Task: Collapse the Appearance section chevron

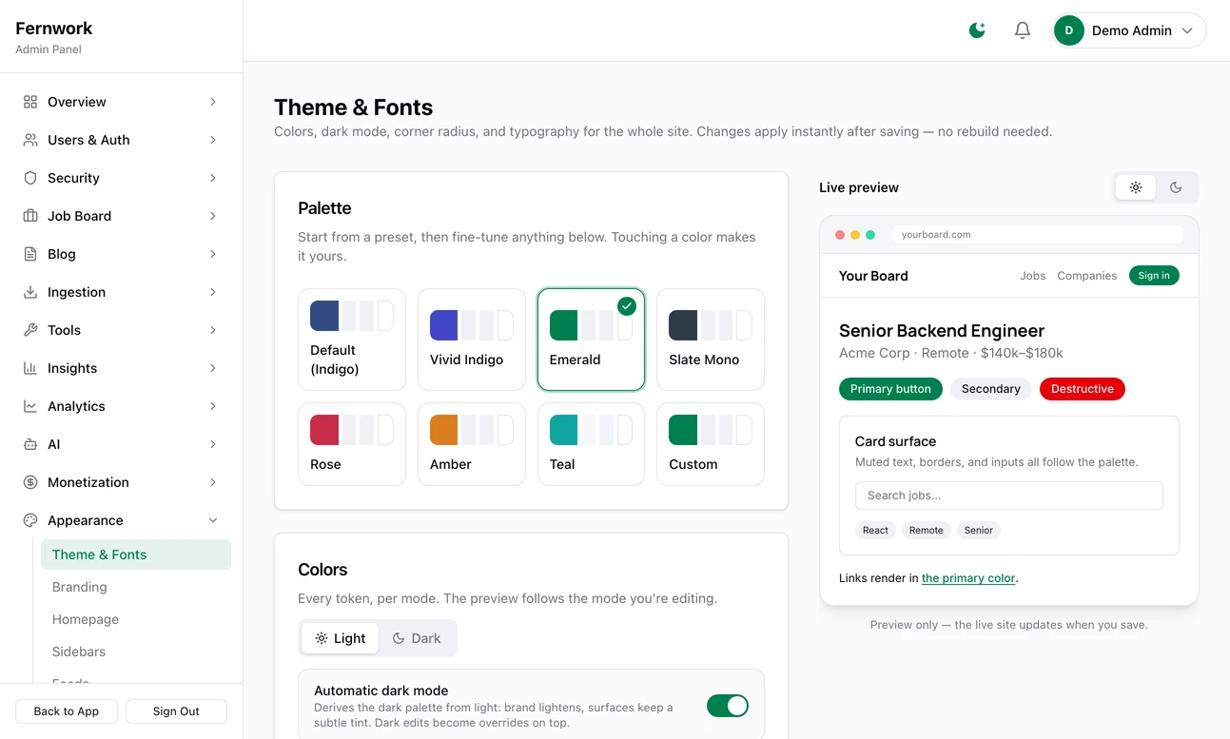Action: [x=213, y=520]
